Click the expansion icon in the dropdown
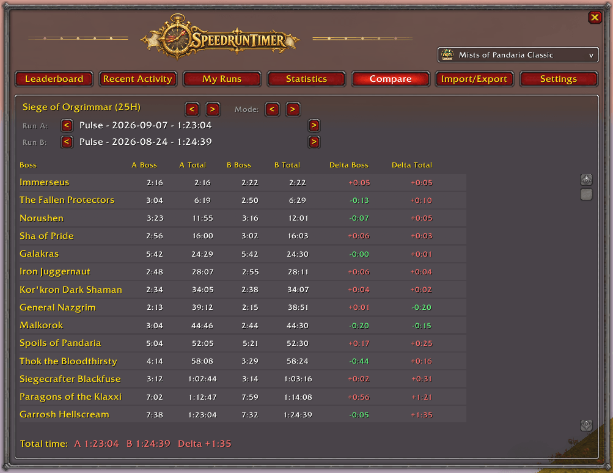 [447, 55]
